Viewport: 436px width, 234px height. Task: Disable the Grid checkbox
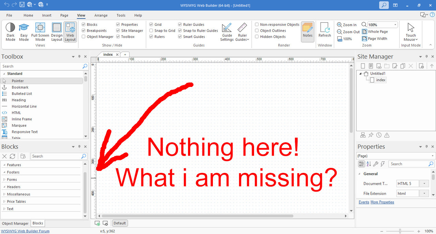(151, 24)
